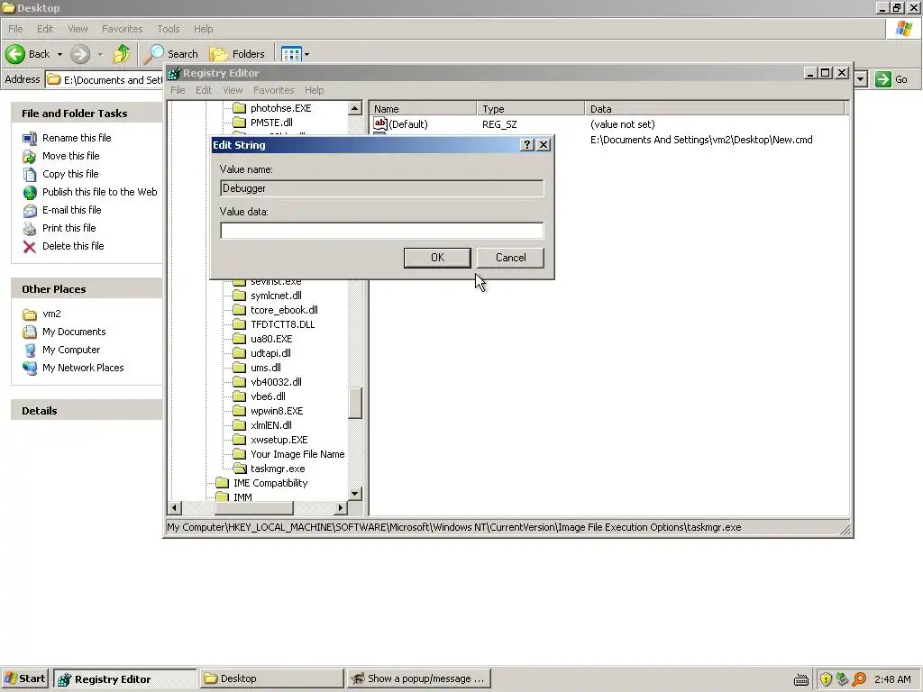923x692 pixels.
Task: Open Registry Editor Edit menu
Action: [x=204, y=90]
